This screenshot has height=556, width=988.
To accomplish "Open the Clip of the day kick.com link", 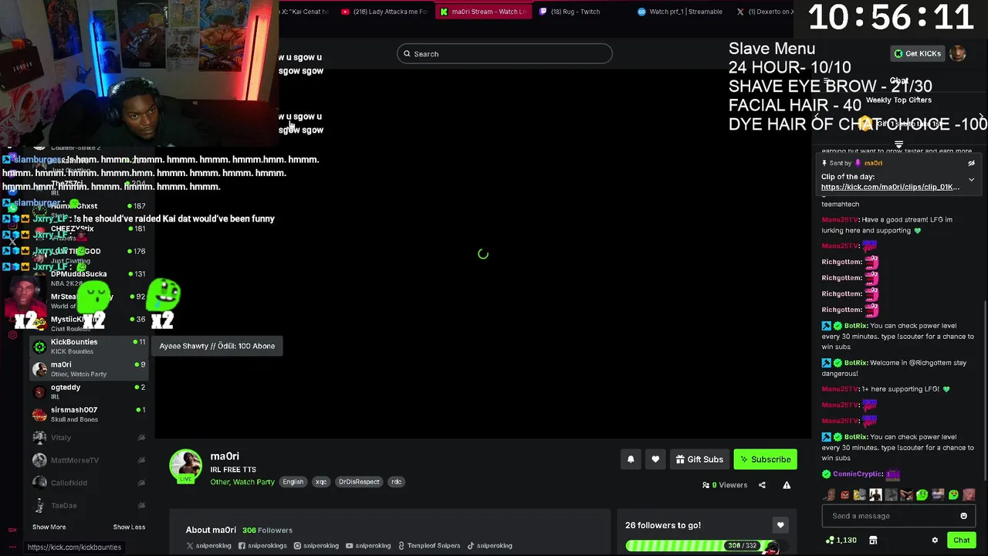I will pyautogui.click(x=890, y=187).
